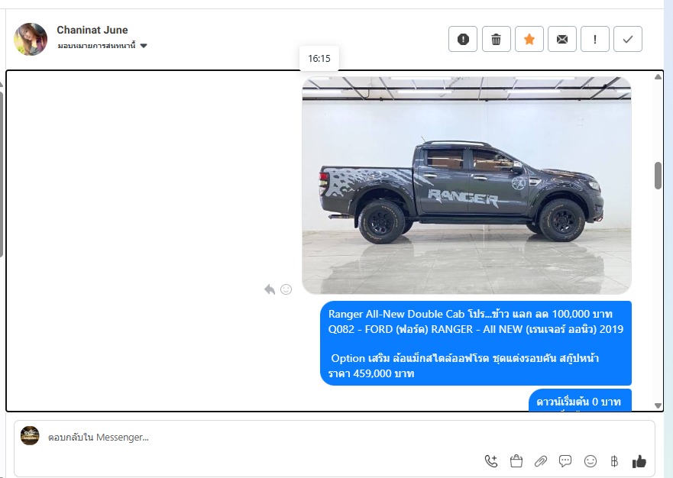Mark conversation unread with envelope icon
The image size is (673, 478).
coord(561,39)
